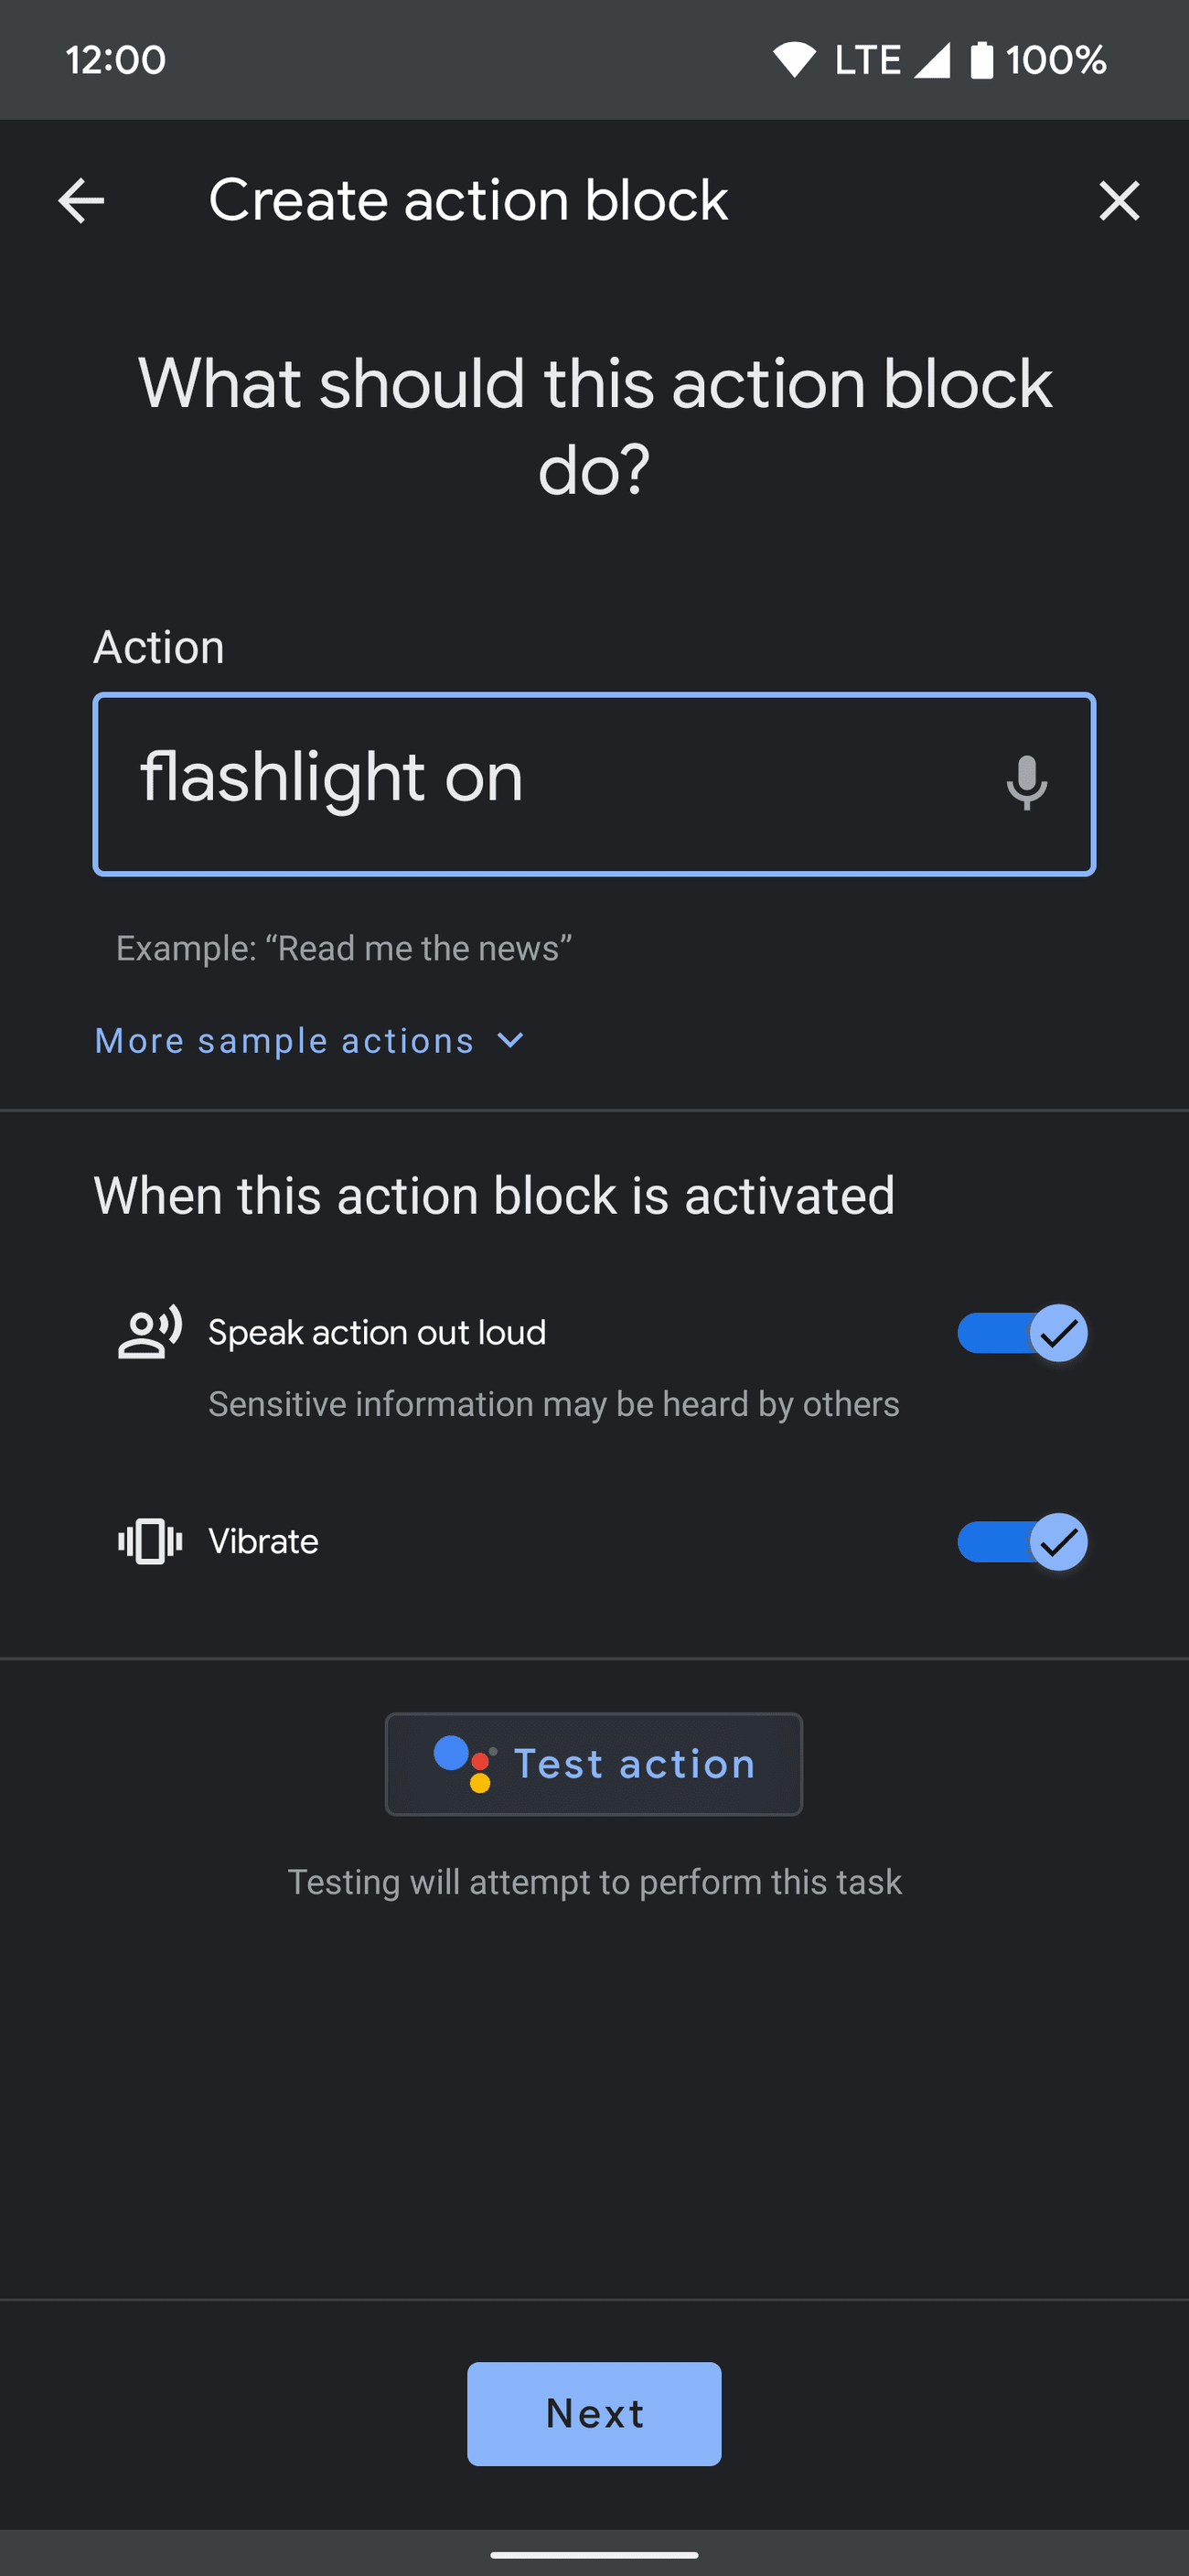This screenshot has width=1189, height=2576.
Task: Tap the Wi-Fi status icon
Action: [794, 60]
